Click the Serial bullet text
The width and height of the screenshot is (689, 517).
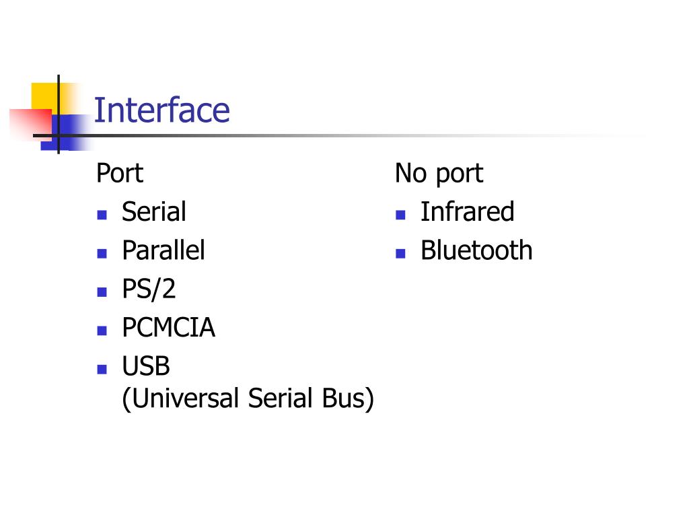click(154, 211)
